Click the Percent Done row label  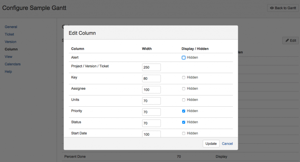pos(75,157)
